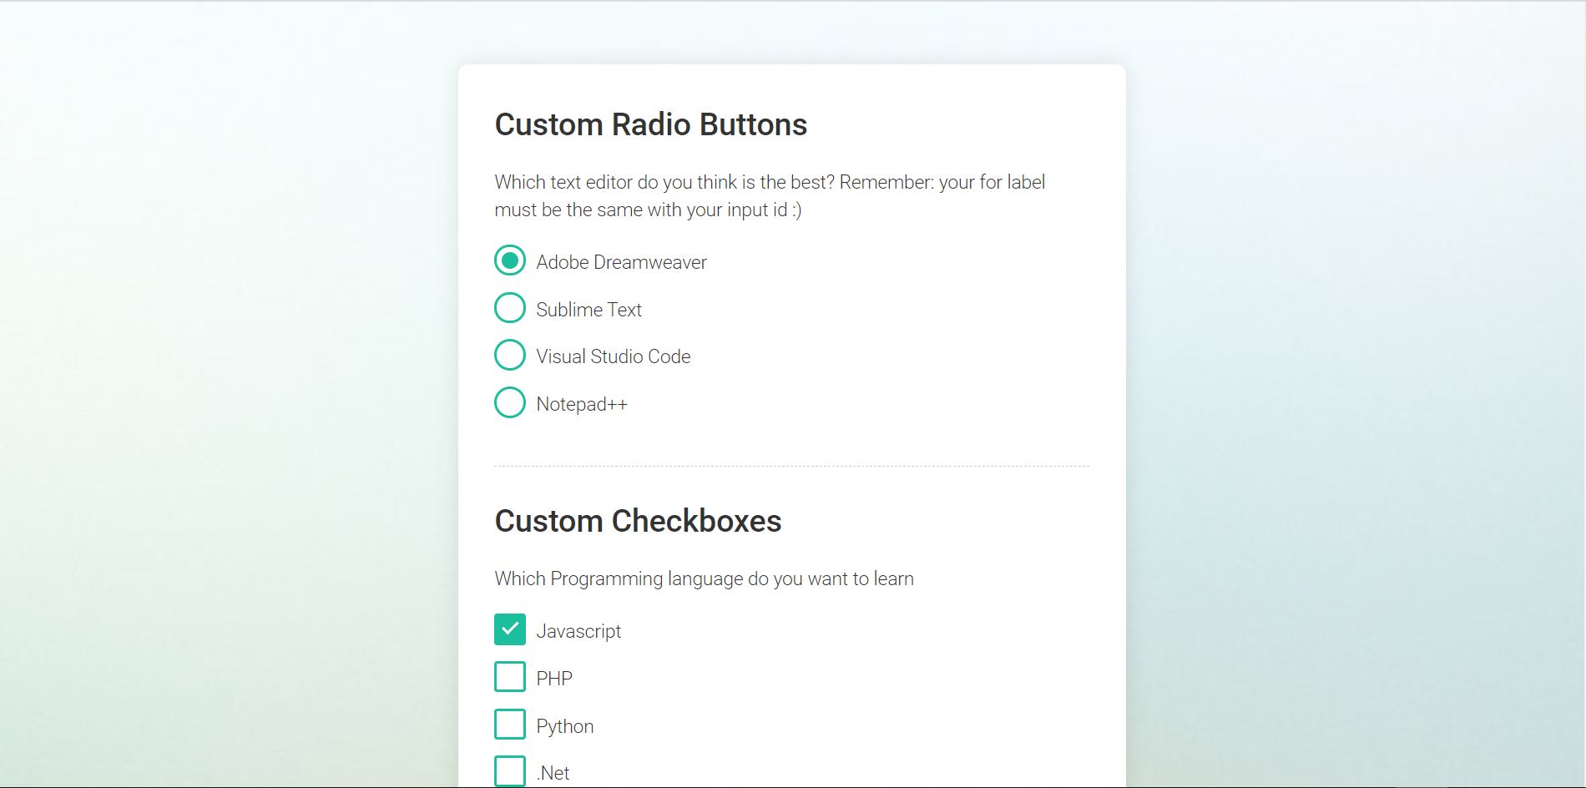Enable the Python checkbox box

click(x=510, y=724)
